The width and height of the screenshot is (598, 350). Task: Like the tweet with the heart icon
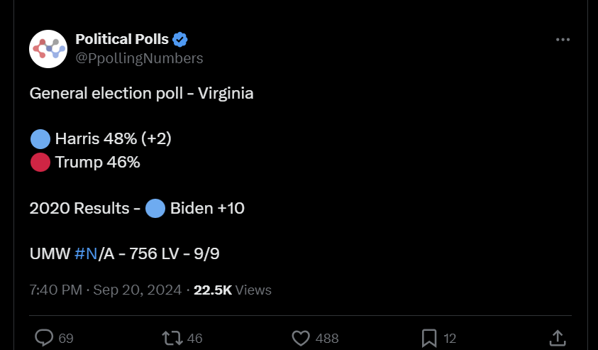(301, 338)
